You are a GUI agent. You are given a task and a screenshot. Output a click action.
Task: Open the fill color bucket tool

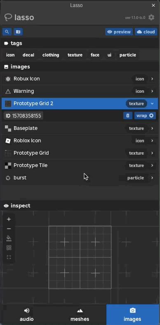click(9, 238)
